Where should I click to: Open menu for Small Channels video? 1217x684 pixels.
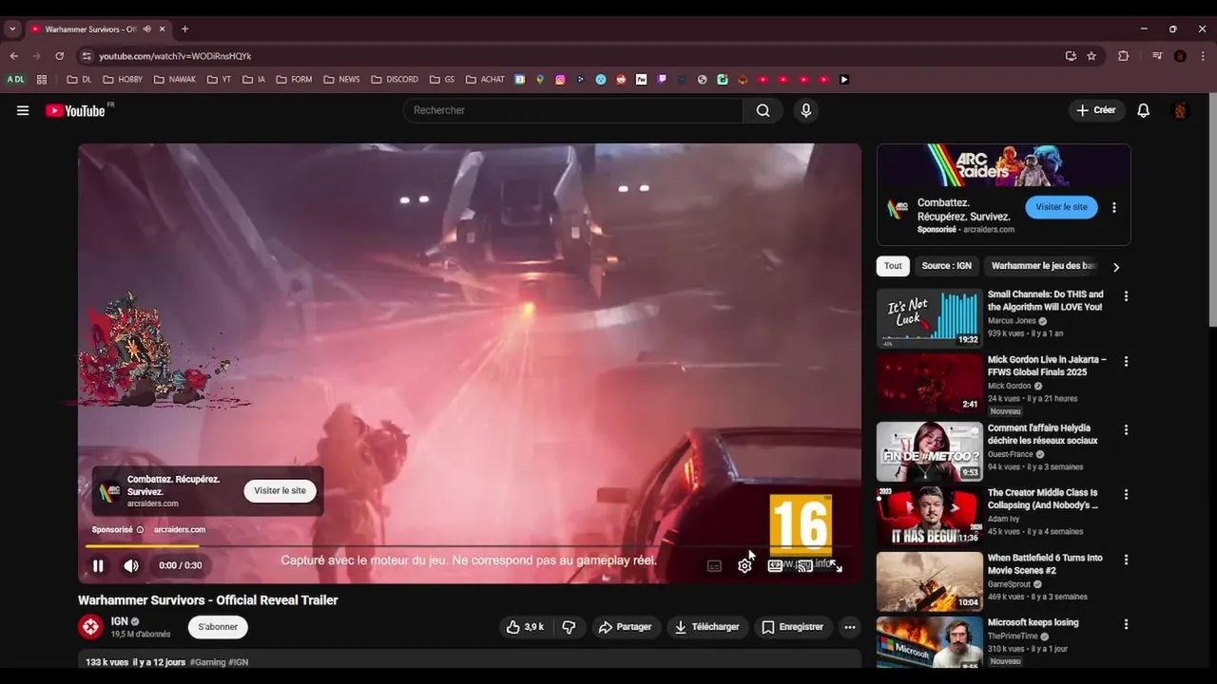click(x=1126, y=296)
